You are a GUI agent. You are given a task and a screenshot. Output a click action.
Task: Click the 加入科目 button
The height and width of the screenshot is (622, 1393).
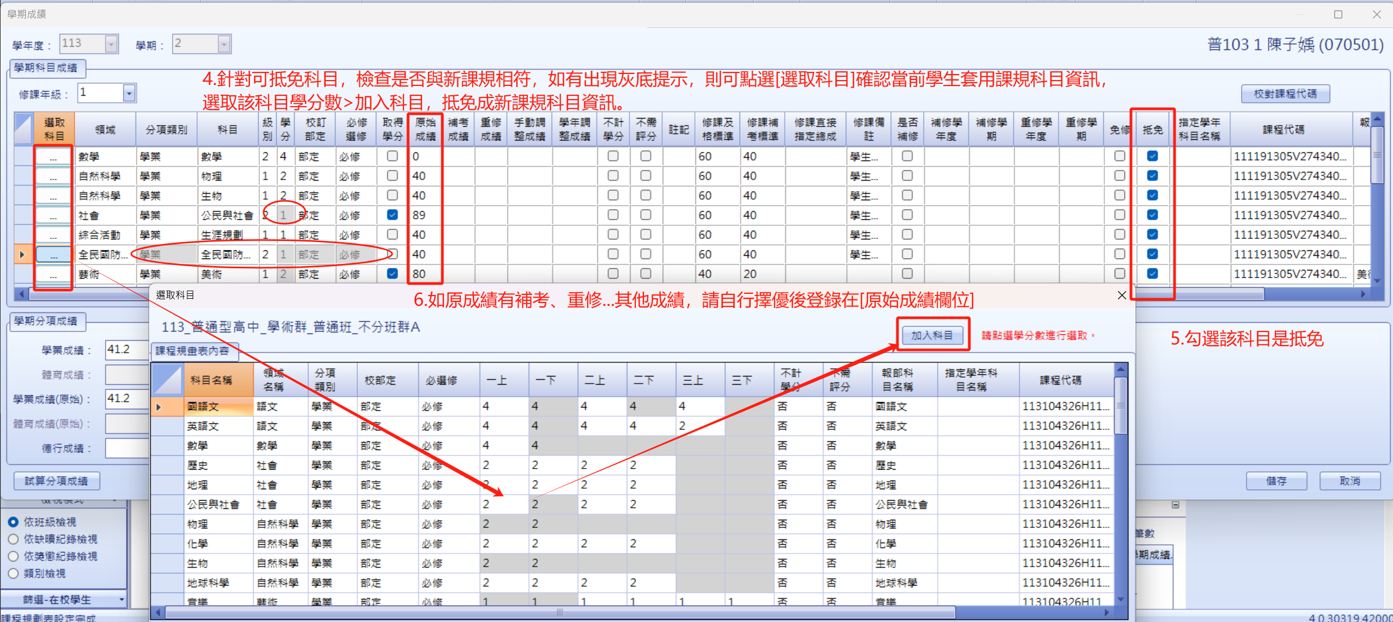click(932, 335)
